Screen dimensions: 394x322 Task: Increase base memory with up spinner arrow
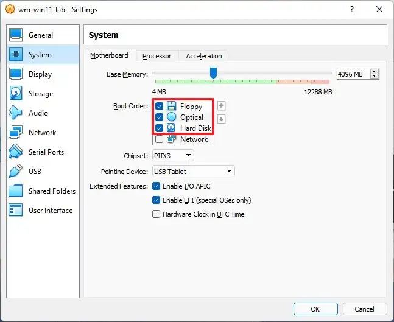tap(375, 72)
